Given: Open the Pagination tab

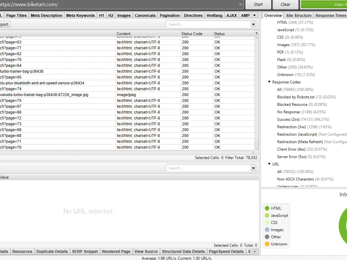Looking at the screenshot, I should 170,16.
